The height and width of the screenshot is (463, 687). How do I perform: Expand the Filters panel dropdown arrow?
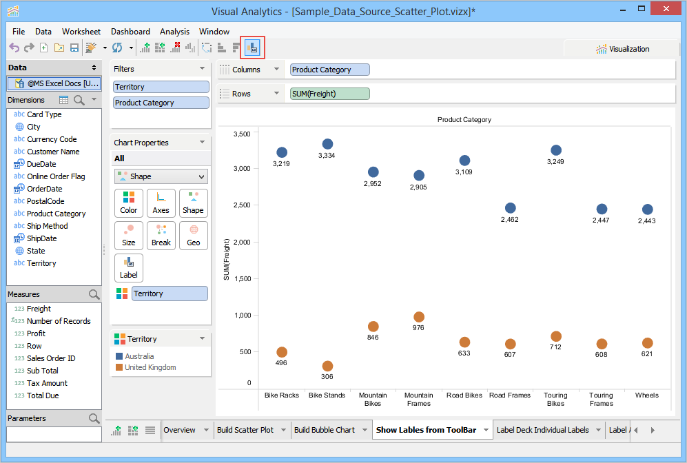coord(202,69)
